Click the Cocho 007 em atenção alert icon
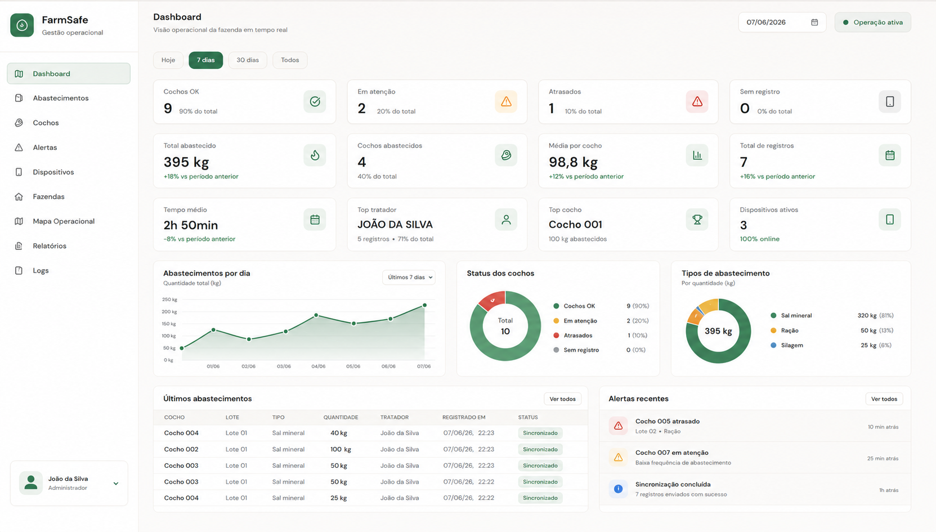 (618, 457)
